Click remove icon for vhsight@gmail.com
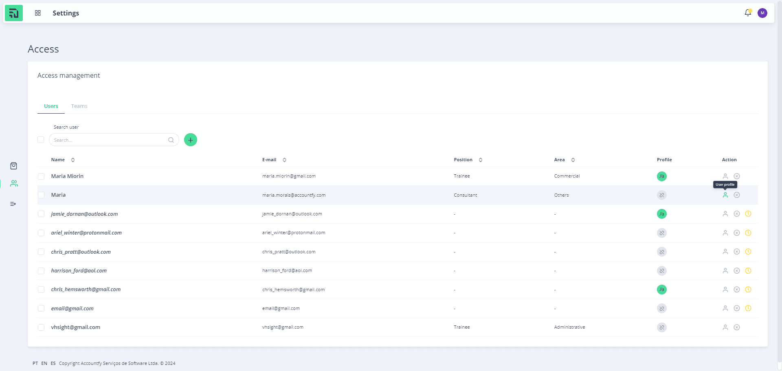 pos(737,327)
